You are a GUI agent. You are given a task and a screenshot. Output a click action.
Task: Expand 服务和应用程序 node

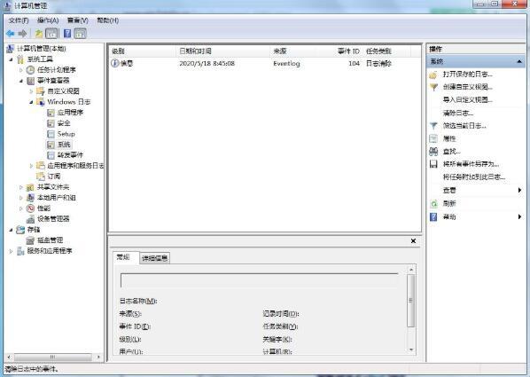tap(11, 251)
